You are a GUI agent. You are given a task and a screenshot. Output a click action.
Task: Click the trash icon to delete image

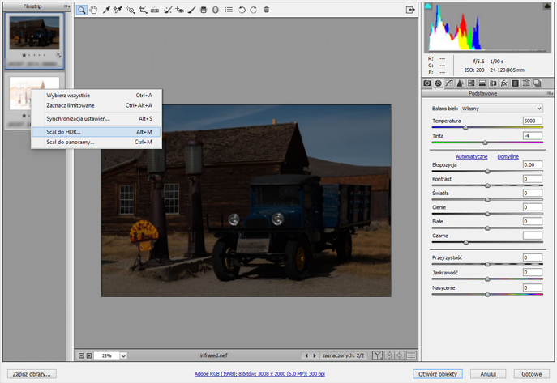[x=267, y=11]
